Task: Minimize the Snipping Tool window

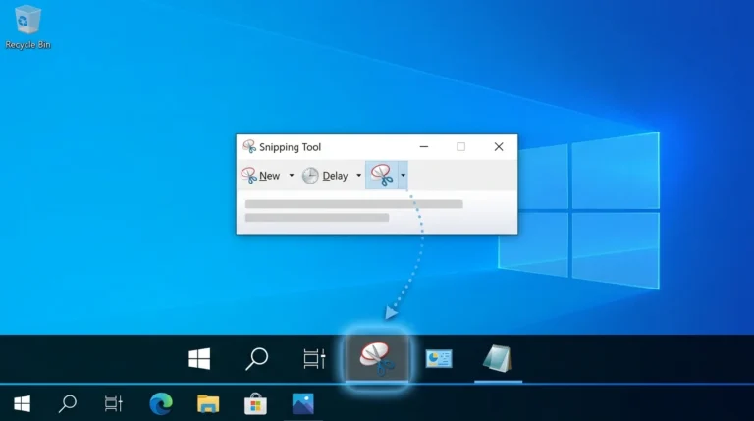Action: [424, 146]
